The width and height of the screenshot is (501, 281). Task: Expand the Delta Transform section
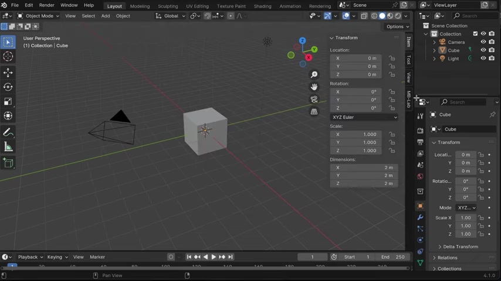point(460,246)
